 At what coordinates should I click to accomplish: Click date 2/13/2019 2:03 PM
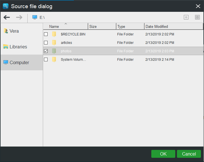(x=160, y=51)
